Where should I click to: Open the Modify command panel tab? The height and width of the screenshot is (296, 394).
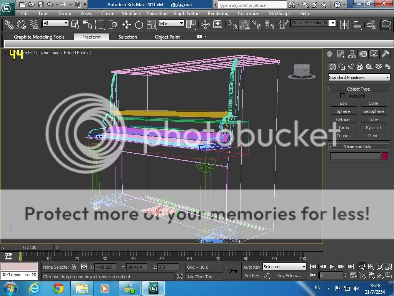click(341, 54)
